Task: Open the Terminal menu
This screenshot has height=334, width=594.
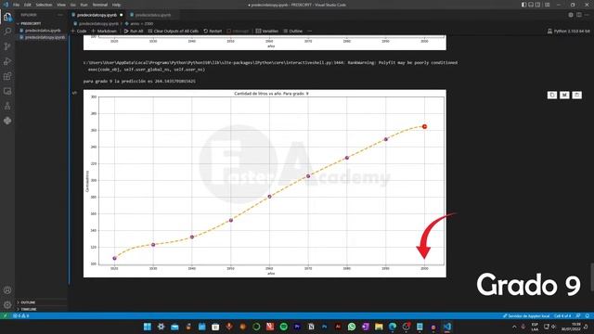Action: coord(100,5)
